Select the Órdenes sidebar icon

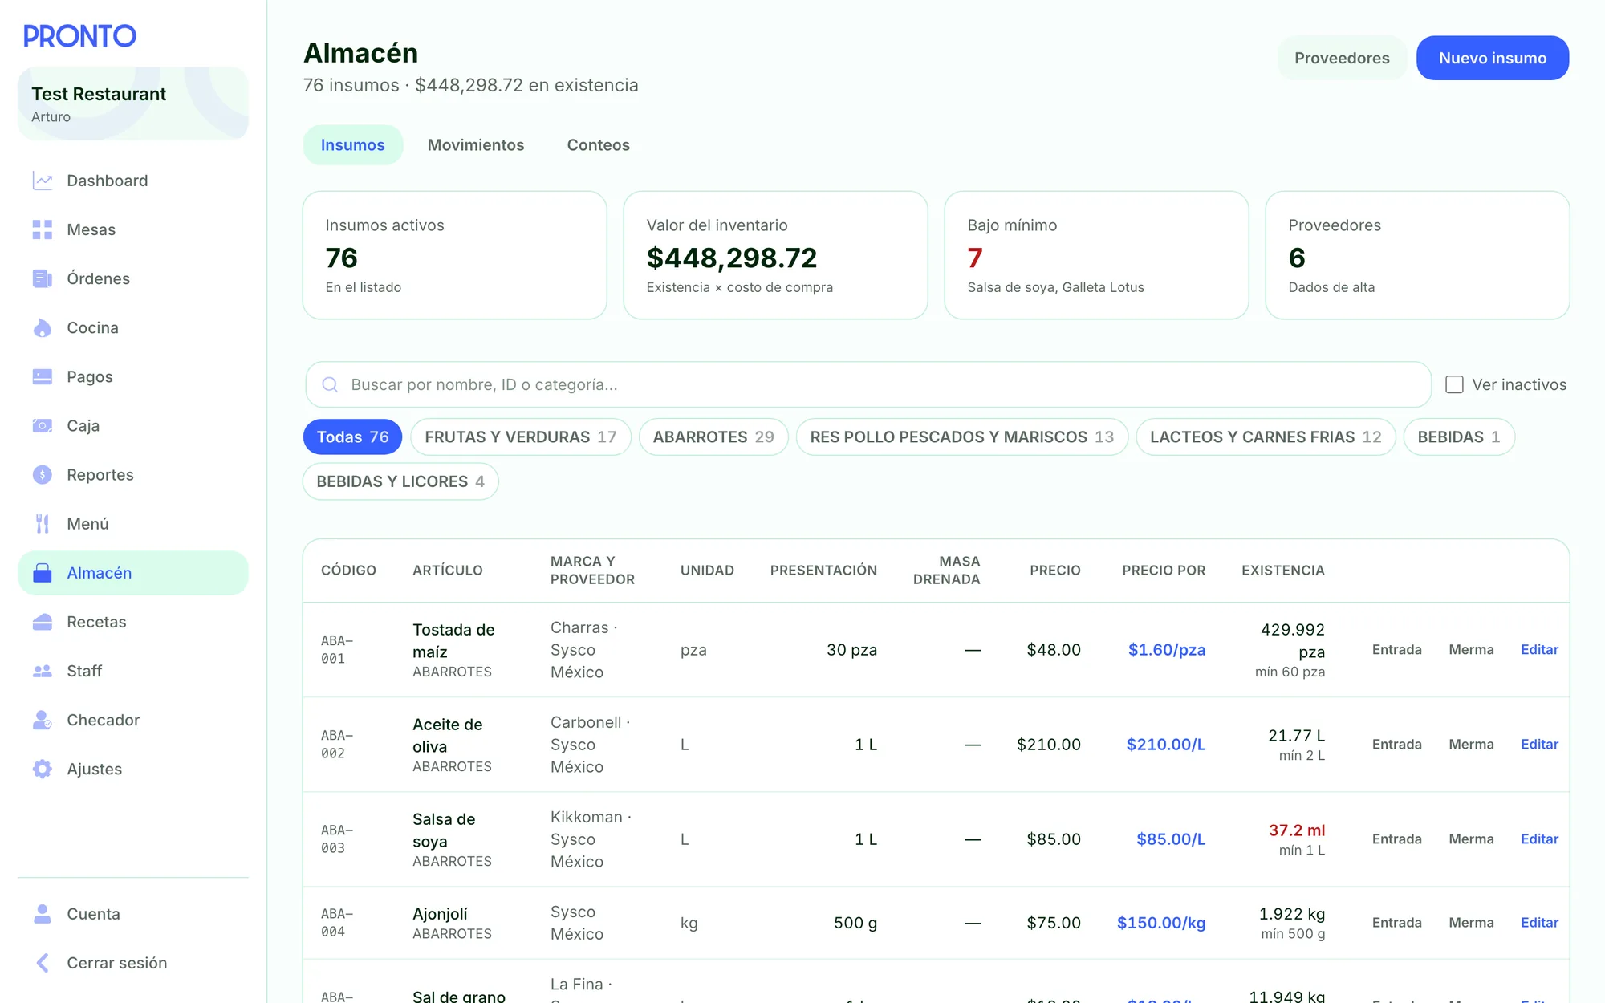(43, 278)
